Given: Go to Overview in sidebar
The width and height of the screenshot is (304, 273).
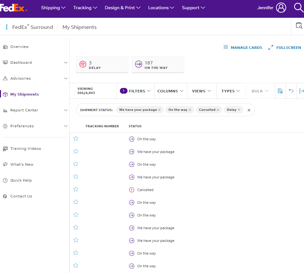Looking at the screenshot, I should 19,47.
